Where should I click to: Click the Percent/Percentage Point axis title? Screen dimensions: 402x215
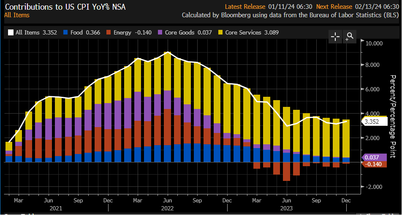coord(393,117)
